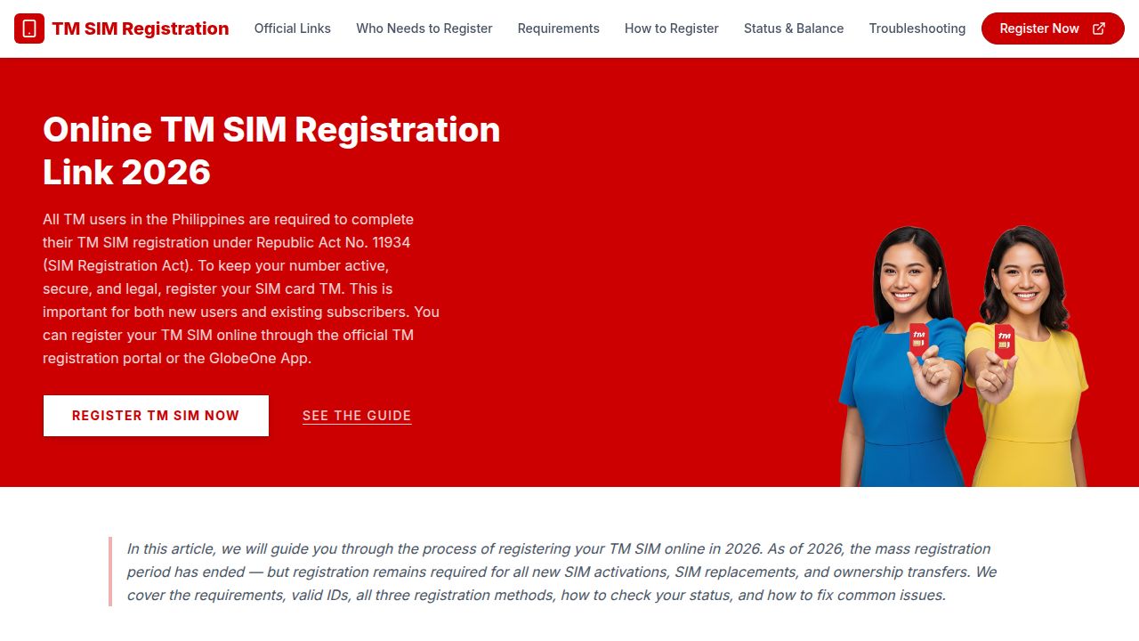
Task: Jump to How to Register
Action: tap(672, 28)
